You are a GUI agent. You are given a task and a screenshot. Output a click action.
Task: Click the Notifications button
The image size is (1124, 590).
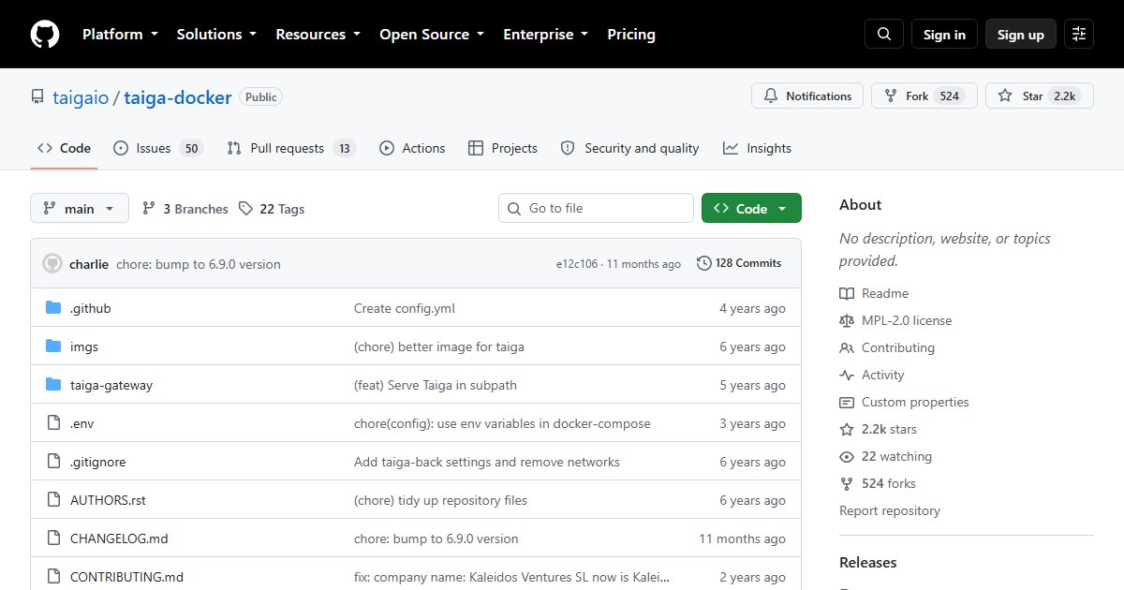click(807, 96)
